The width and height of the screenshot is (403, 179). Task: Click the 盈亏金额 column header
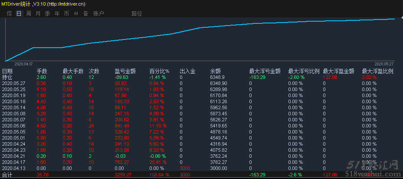tap(125, 71)
